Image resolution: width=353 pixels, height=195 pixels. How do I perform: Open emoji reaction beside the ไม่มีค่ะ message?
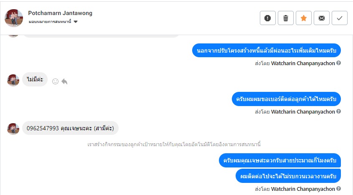click(x=55, y=81)
